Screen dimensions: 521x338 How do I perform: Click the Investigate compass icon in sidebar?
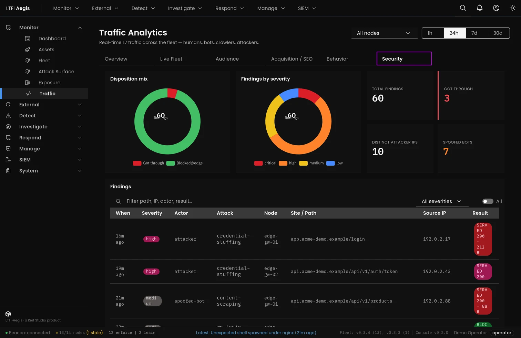point(8,127)
